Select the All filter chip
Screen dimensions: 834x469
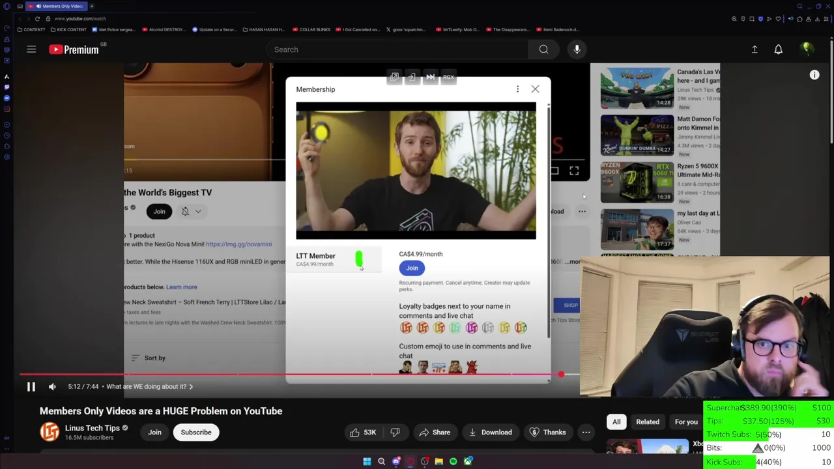click(x=616, y=421)
